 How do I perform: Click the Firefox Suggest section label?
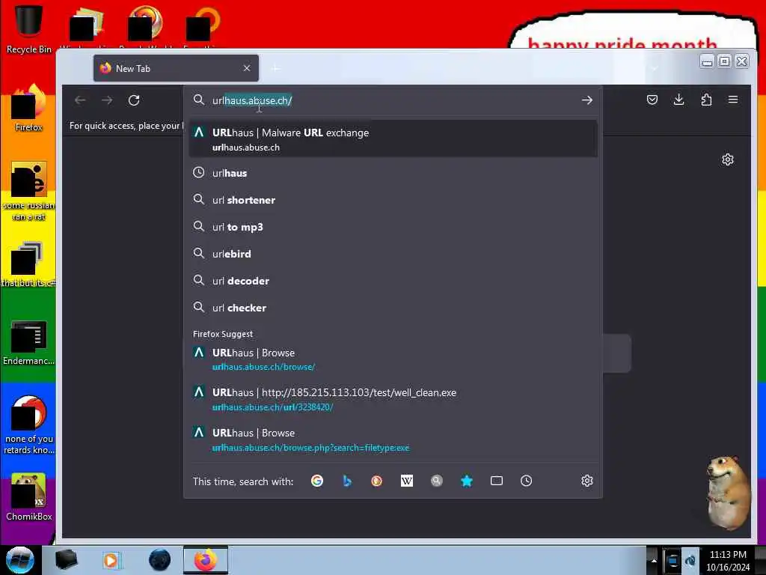223,334
